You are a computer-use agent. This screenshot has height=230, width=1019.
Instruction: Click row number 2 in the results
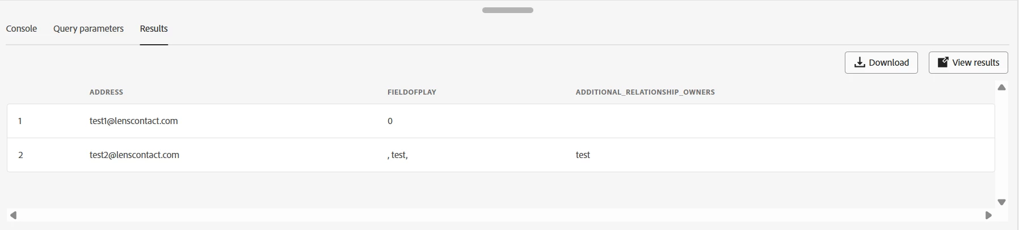20,155
